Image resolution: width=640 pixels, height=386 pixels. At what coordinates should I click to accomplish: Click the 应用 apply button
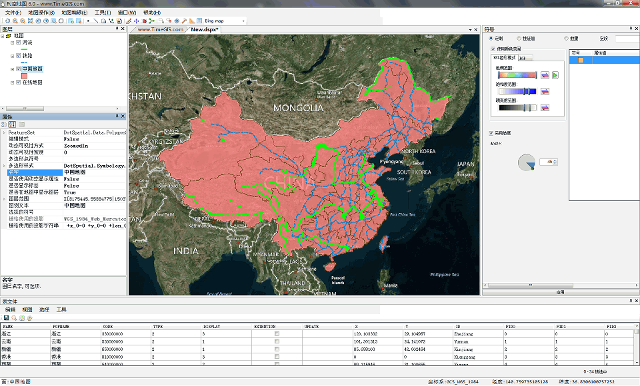point(560,292)
